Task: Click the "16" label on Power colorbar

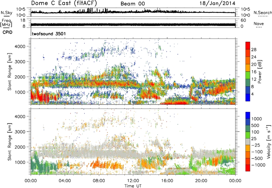Action: click(x=254, y=72)
